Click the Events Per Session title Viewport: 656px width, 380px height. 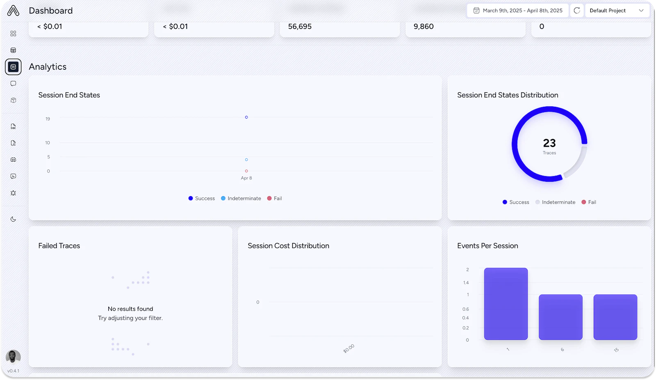(487, 246)
